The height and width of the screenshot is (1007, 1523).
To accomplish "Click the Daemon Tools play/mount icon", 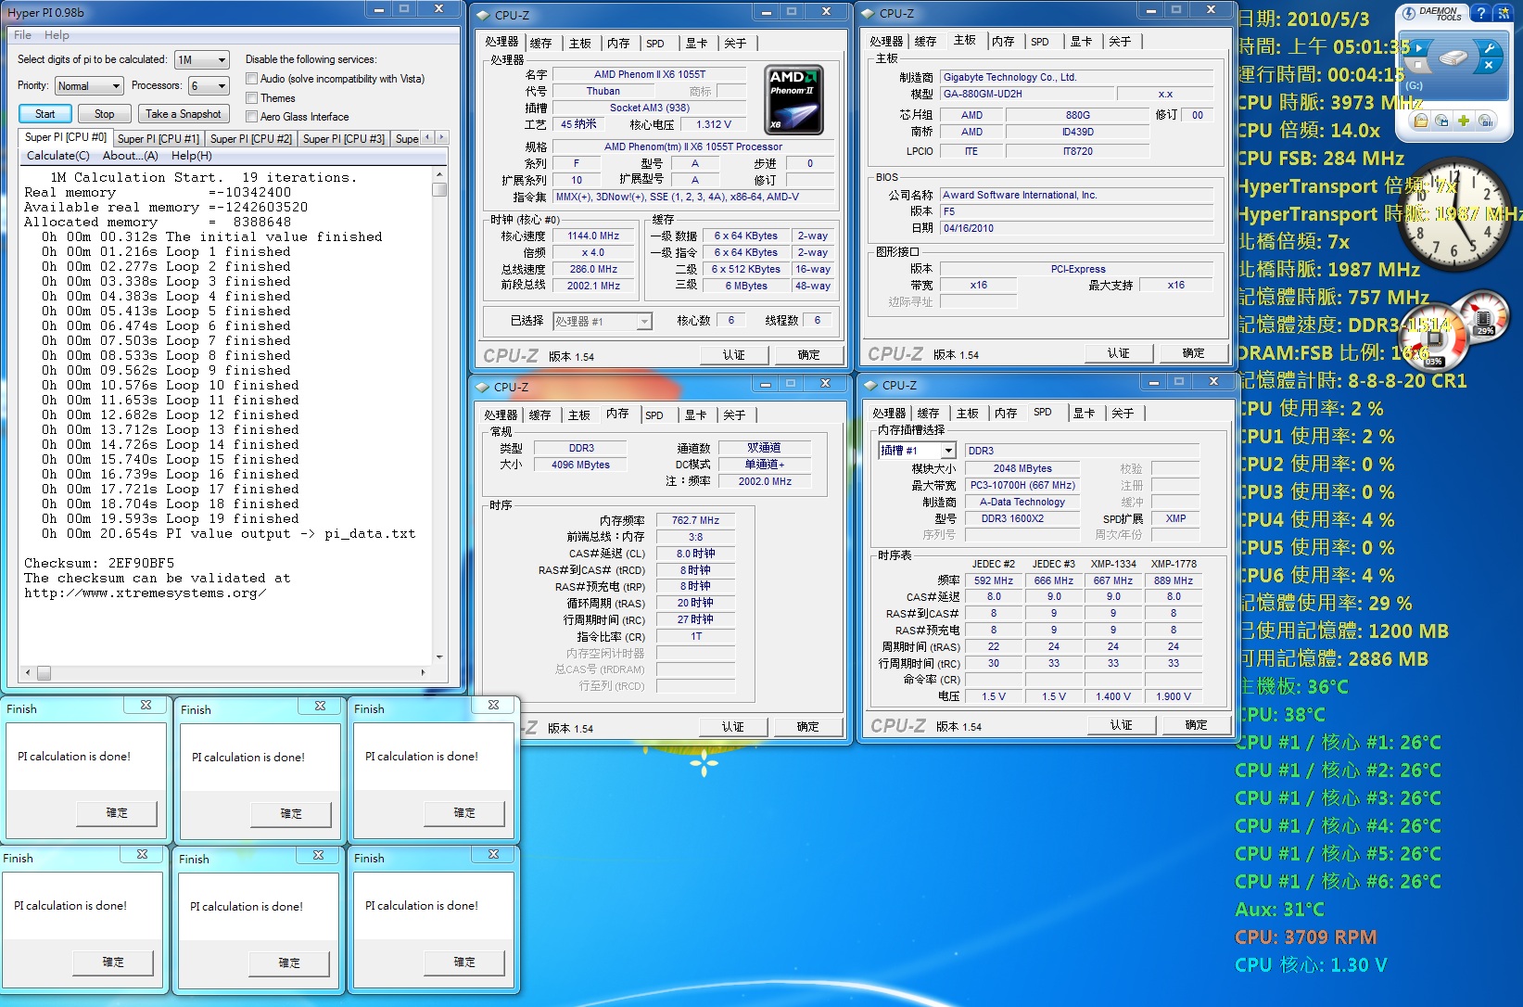I will tap(1418, 47).
